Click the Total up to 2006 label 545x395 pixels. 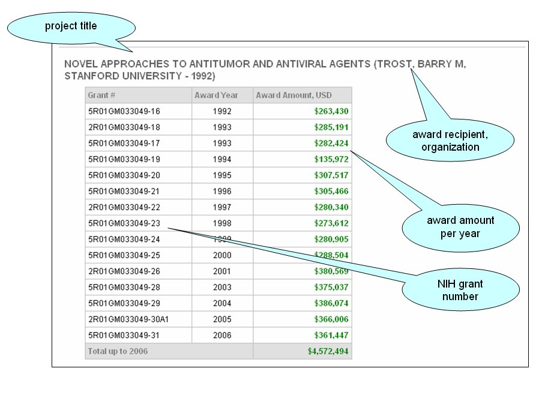[118, 351]
